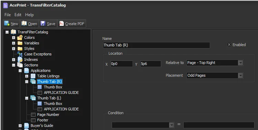
Task: Select the Applications tree row label
Action: click(41, 71)
